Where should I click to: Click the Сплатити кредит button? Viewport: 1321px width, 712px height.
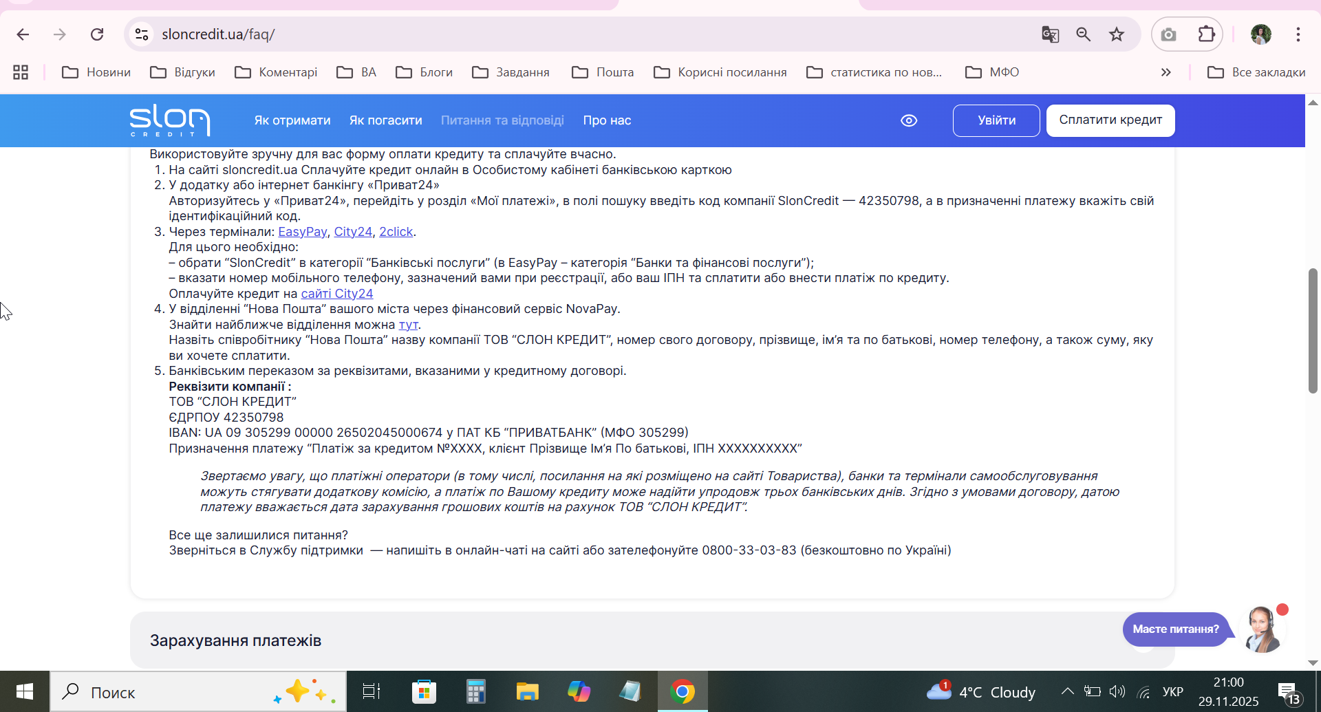[1110, 120]
